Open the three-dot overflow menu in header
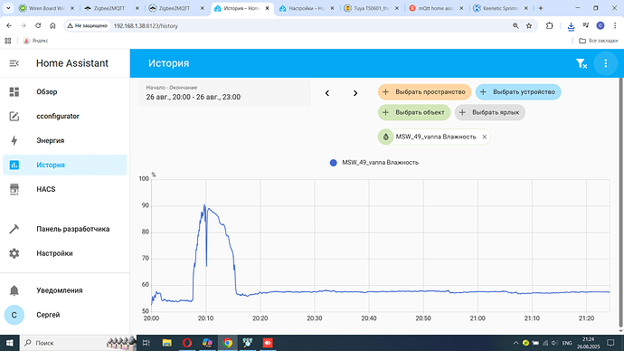 click(x=605, y=63)
